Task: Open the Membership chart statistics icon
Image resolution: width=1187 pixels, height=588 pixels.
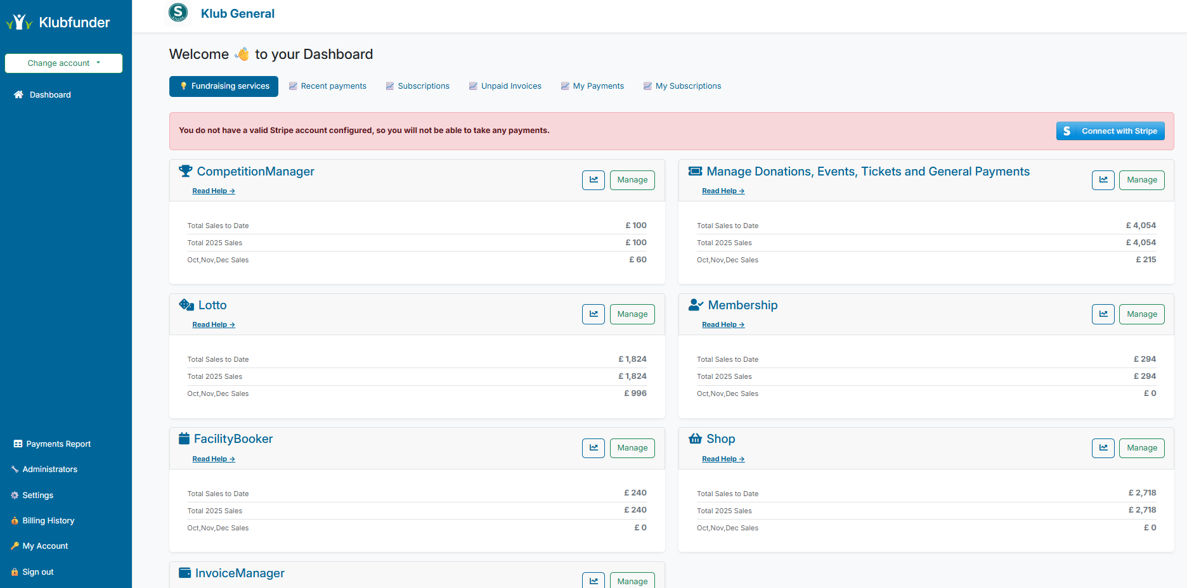Action: pyautogui.click(x=1103, y=314)
